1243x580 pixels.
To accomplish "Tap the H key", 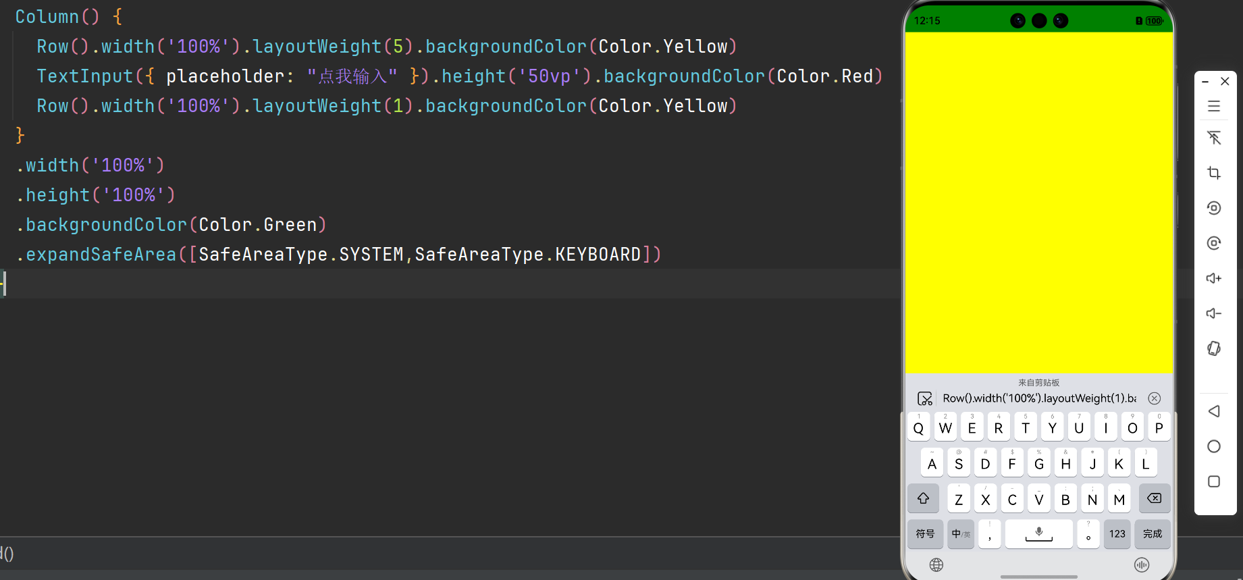I will pyautogui.click(x=1065, y=463).
